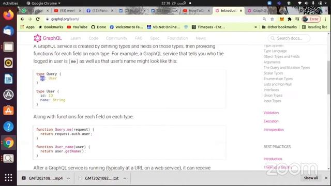Open the Scalar Types link

(x=273, y=73)
